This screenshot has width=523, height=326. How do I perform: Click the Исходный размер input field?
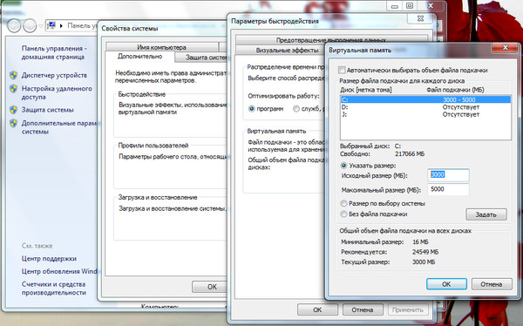pos(448,175)
